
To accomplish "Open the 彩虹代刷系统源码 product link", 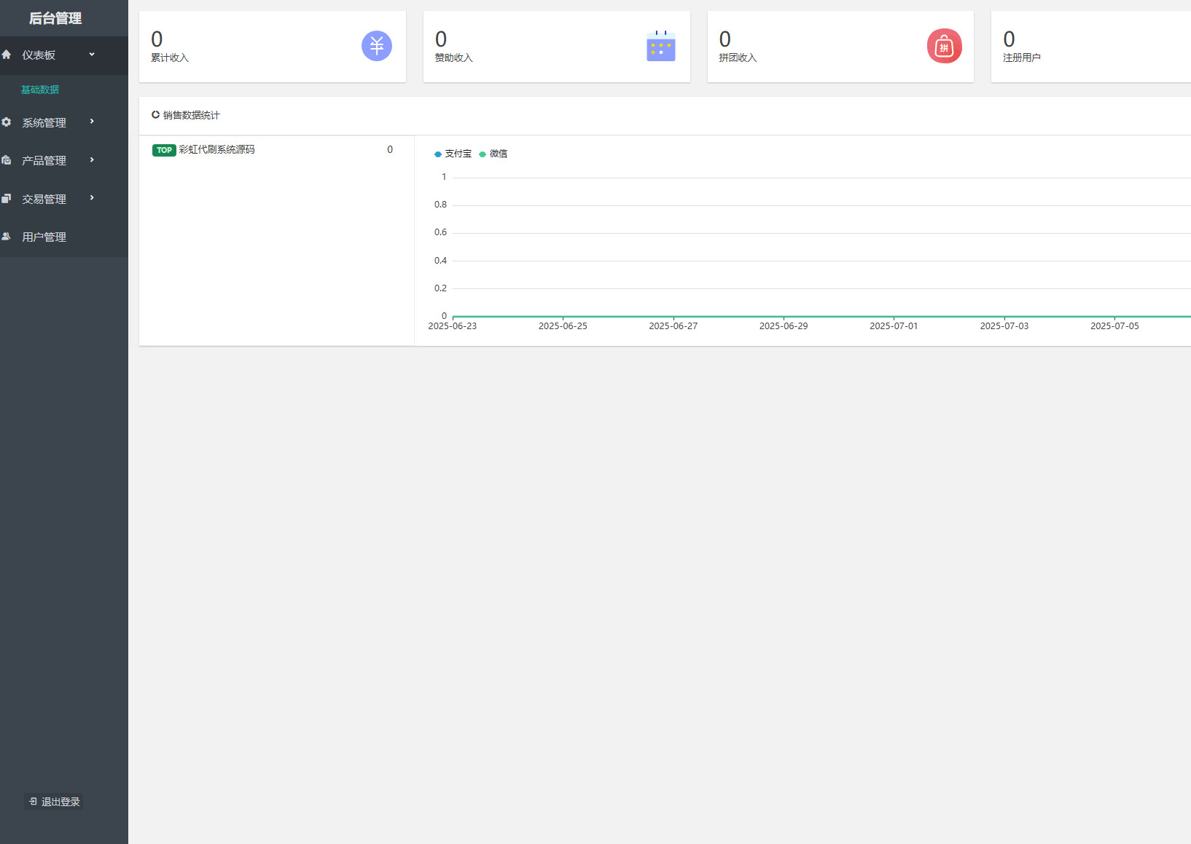I will click(x=216, y=150).
